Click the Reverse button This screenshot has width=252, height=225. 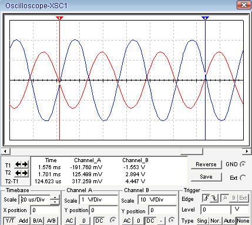point(206,164)
